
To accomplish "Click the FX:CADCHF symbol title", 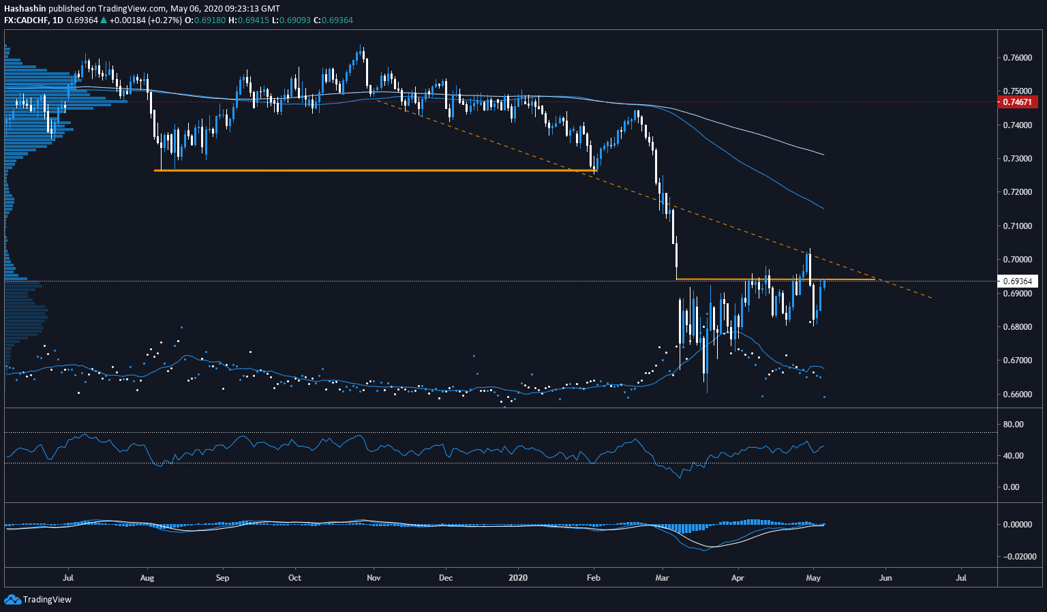I will pos(26,20).
